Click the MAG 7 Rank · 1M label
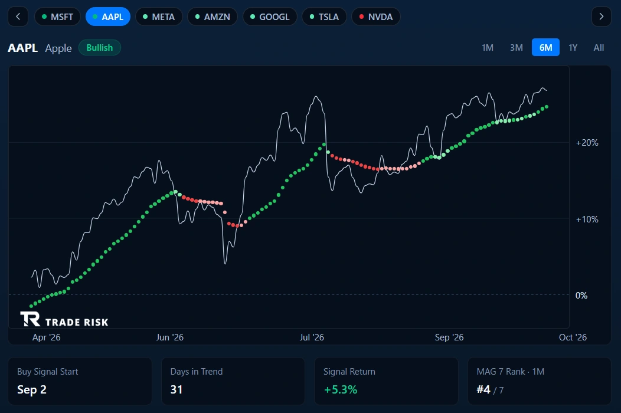 point(510,372)
